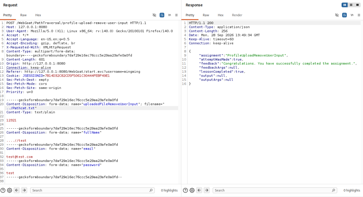Click Request 0 highlights label
The width and height of the screenshot is (363, 197).
pyautogui.click(x=169, y=190)
